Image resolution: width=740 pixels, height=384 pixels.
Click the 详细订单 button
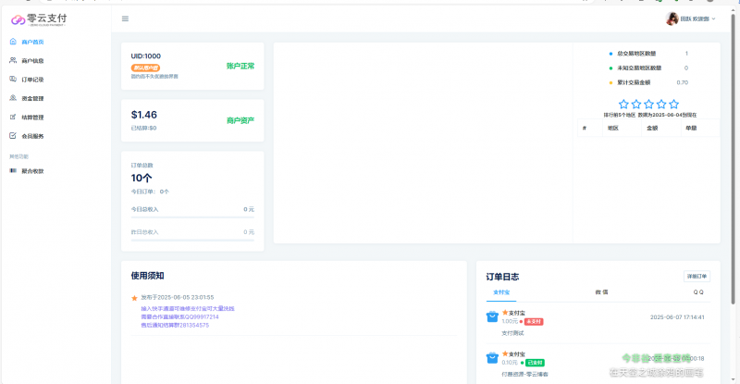[x=697, y=276]
